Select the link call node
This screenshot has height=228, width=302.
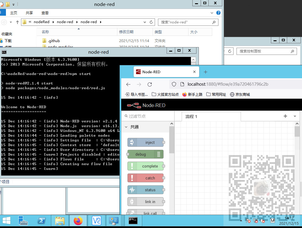click(x=146, y=212)
